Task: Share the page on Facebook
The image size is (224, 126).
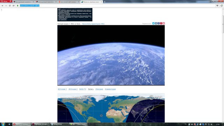Action: pos(159,23)
